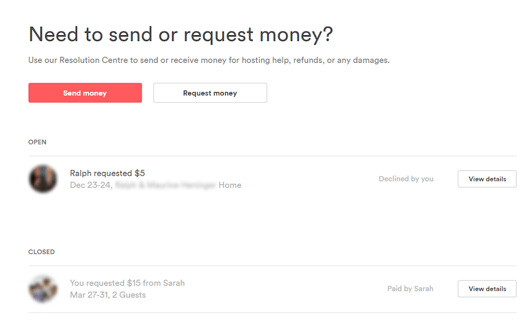
Task: Click the CLOSED section heading
Action: click(41, 252)
